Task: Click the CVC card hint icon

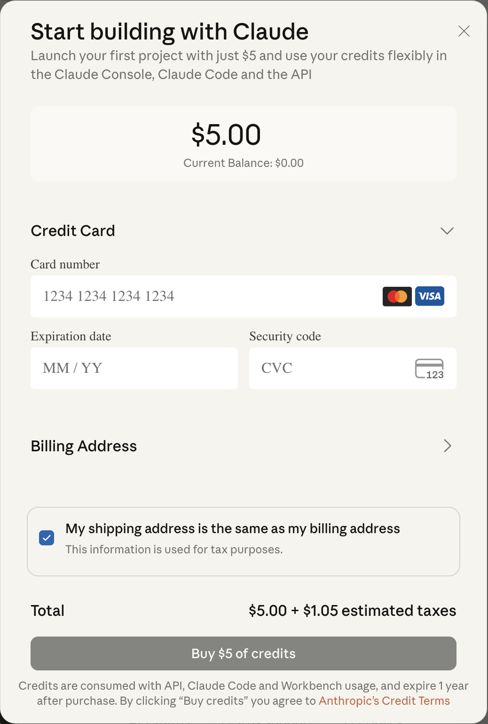Action: [x=429, y=369]
